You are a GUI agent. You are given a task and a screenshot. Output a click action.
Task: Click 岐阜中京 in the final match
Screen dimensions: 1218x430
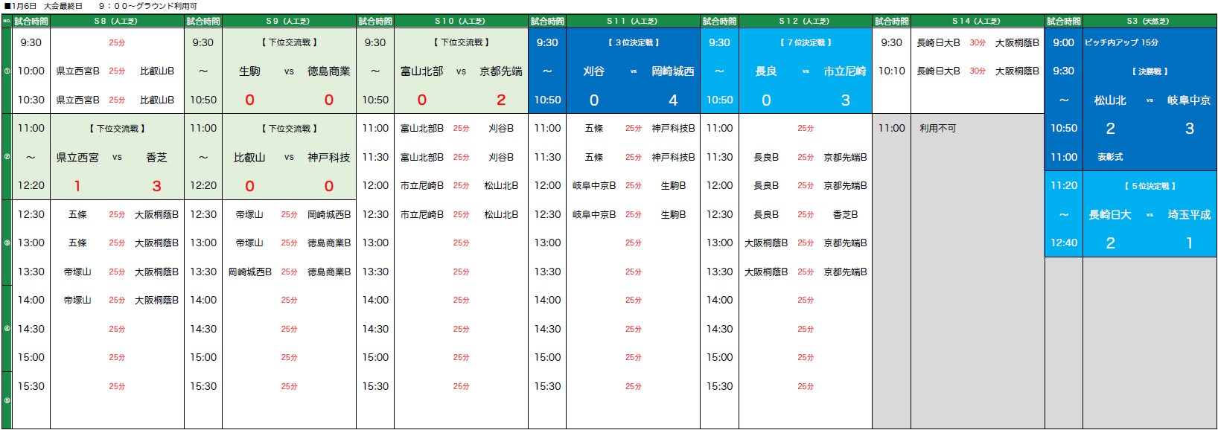(x=1188, y=100)
